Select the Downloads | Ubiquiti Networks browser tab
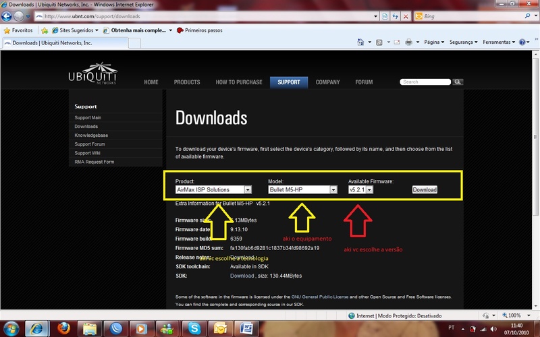 [65, 42]
